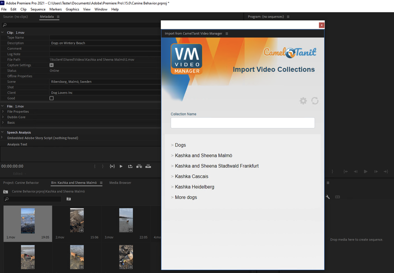
Task: Switch to the Media Browser tab
Action: tap(120, 183)
